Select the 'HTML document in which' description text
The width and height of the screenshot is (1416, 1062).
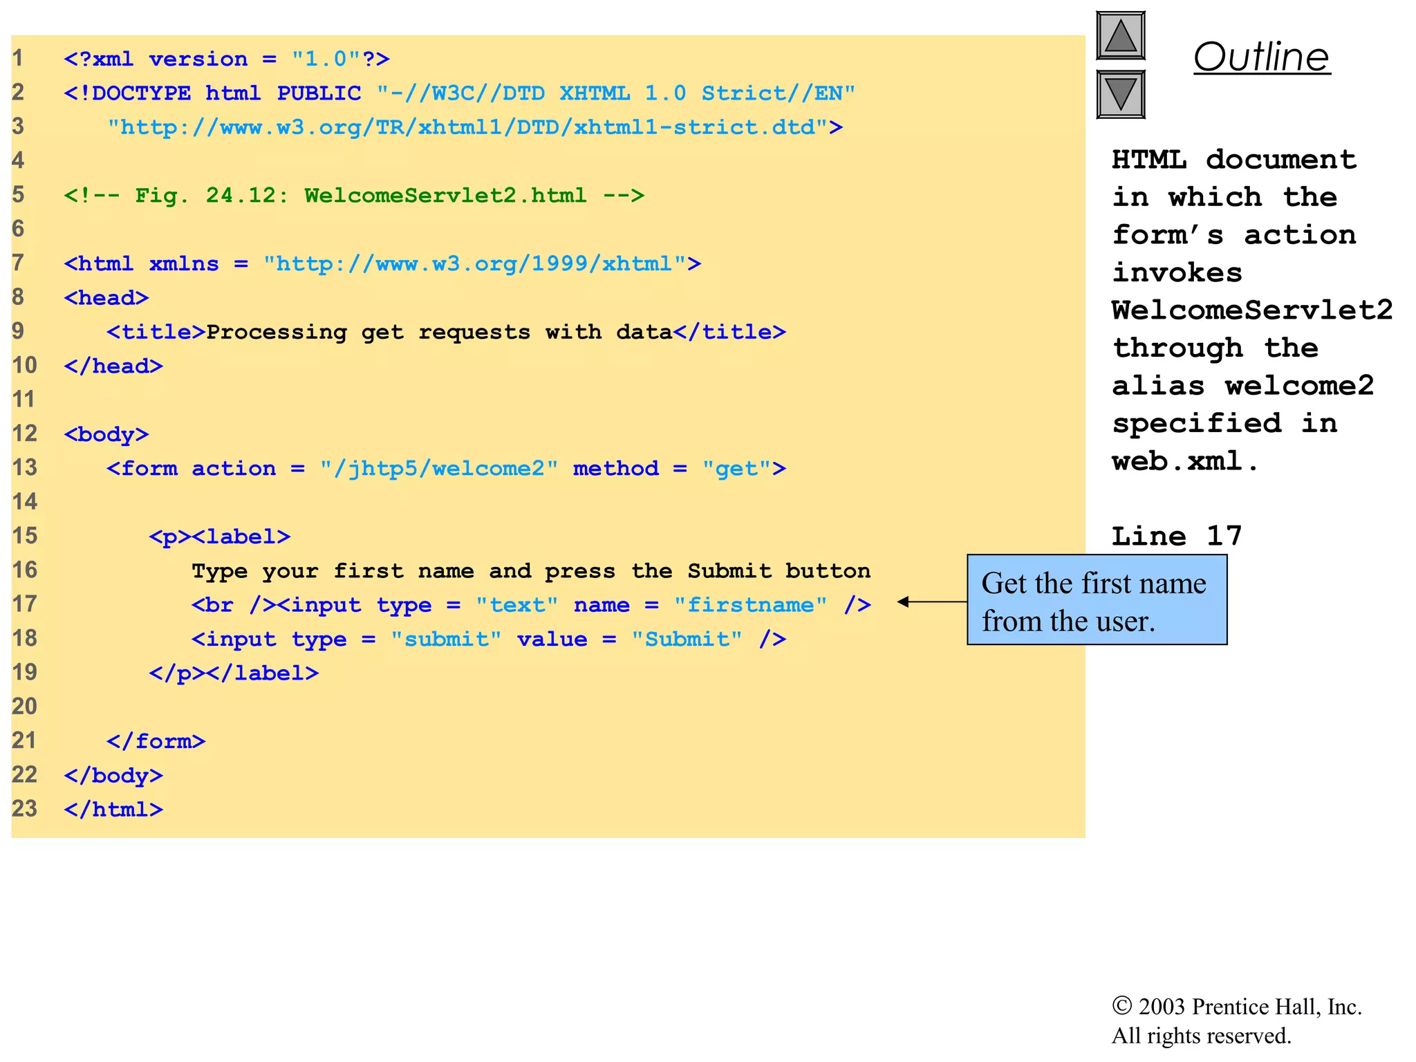click(1234, 178)
